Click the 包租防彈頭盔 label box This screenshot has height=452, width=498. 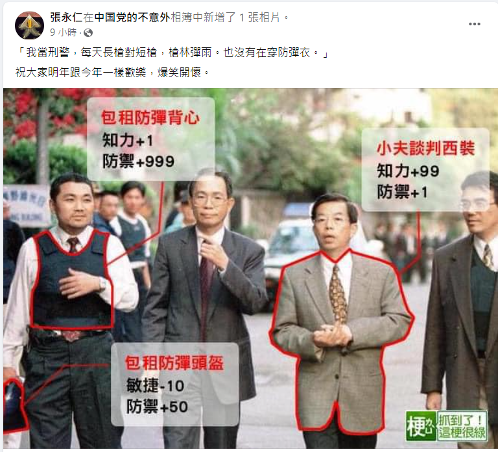(x=175, y=384)
